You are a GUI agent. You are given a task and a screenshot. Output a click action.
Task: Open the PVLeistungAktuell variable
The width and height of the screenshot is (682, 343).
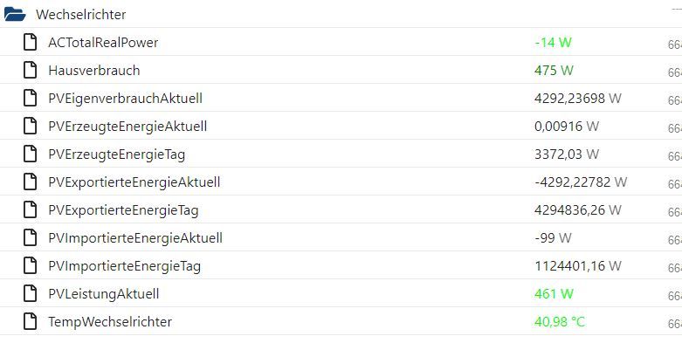pos(104,294)
